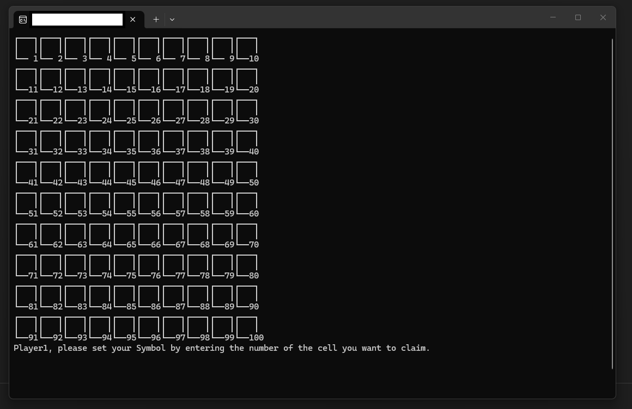Open the new tab dropdown chevron
This screenshot has height=409, width=632.
click(x=172, y=19)
